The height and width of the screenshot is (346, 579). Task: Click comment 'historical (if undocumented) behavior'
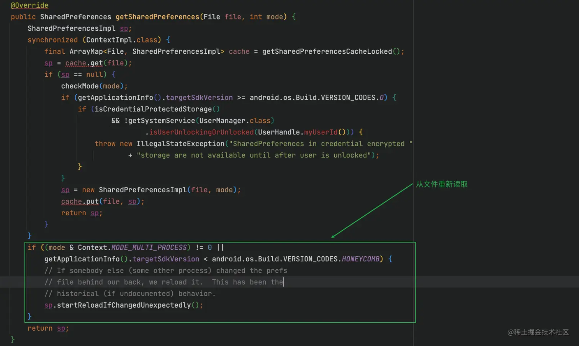point(130,293)
